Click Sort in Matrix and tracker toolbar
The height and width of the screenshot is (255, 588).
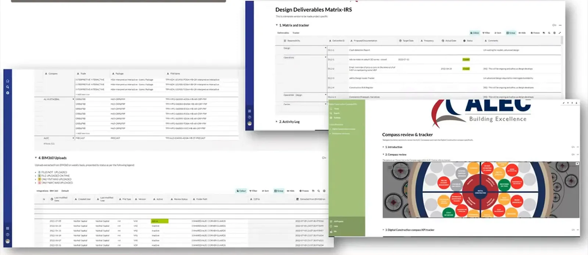[x=498, y=33]
